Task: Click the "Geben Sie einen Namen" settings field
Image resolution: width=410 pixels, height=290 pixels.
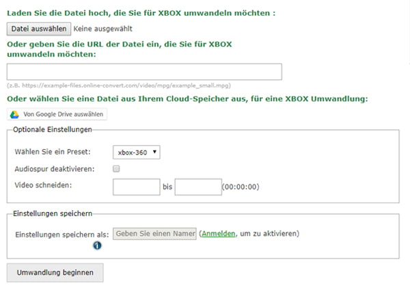Action: [155, 234]
